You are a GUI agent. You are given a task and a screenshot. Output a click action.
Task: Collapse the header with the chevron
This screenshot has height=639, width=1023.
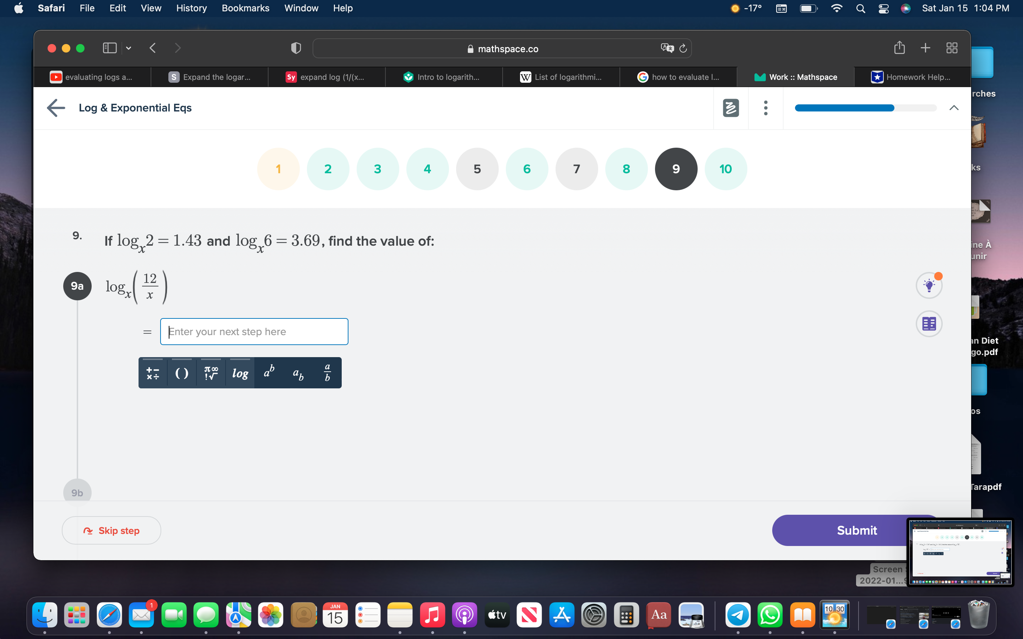pyautogui.click(x=954, y=108)
